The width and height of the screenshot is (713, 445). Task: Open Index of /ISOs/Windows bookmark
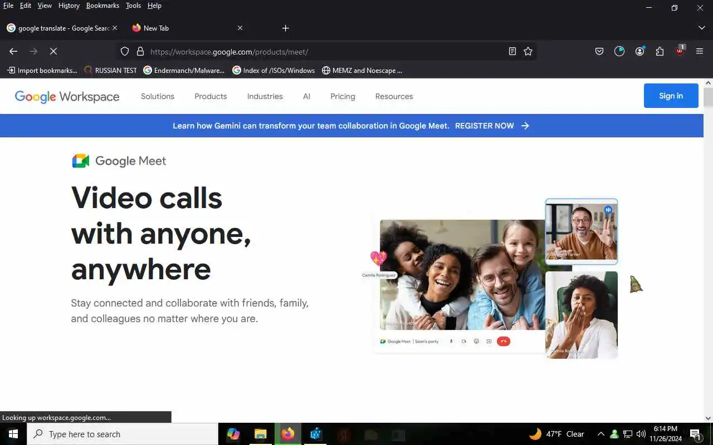coord(274,71)
